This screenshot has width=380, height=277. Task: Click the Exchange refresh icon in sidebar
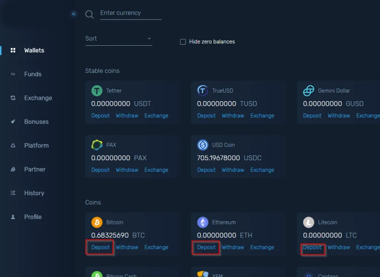[13, 98]
